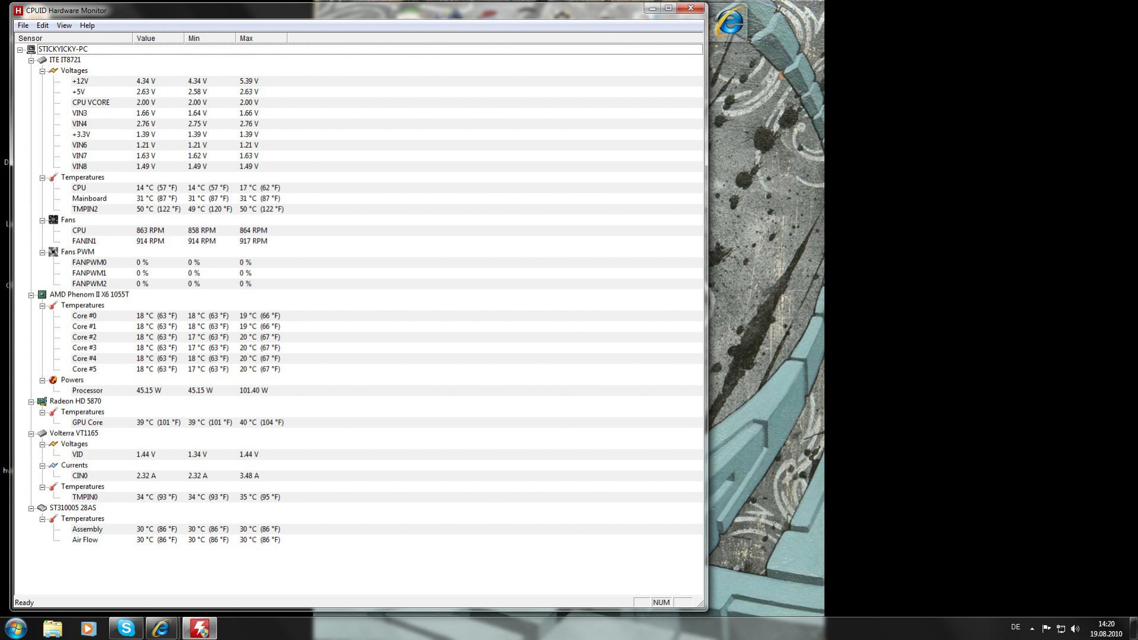Click the HWMonitor taskbar button
Image resolution: width=1138 pixels, height=640 pixels.
[199, 628]
